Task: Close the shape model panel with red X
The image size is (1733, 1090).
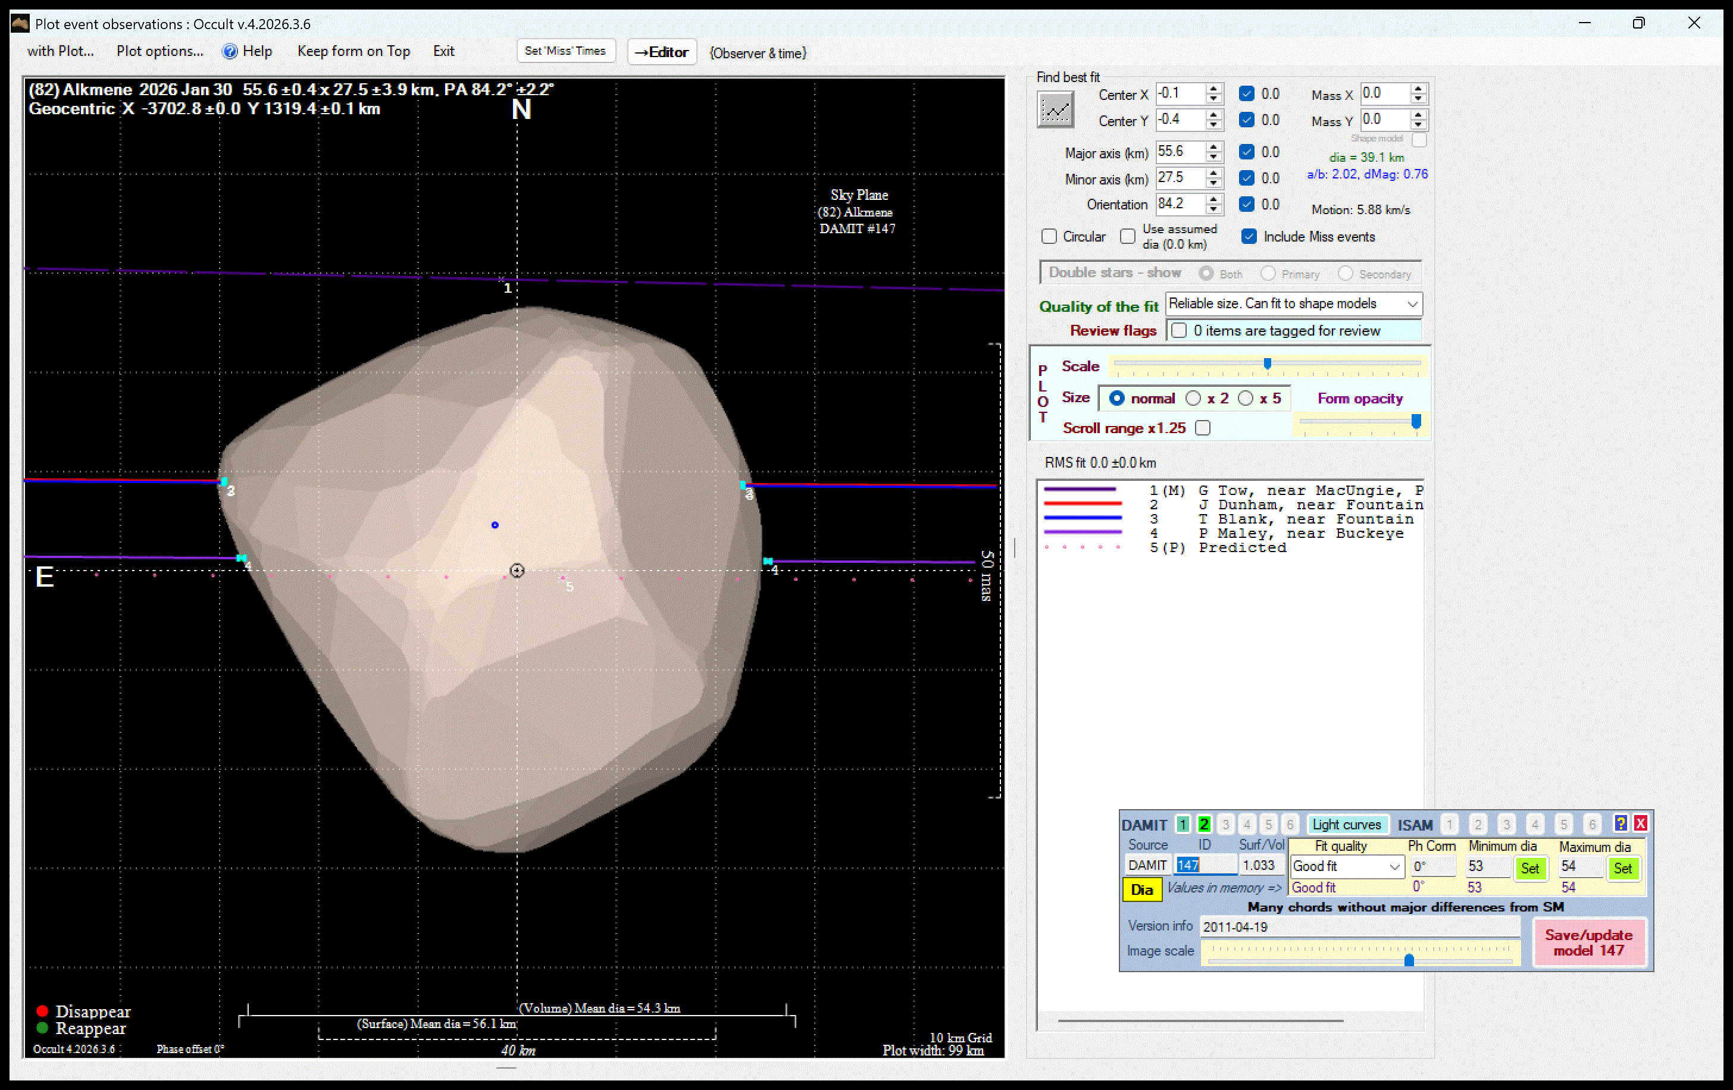Action: click(x=1641, y=823)
